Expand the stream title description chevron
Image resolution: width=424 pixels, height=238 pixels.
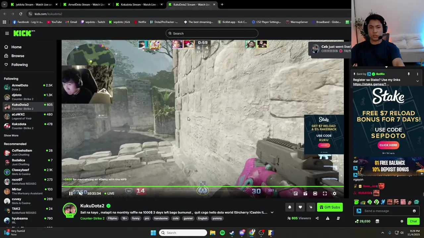[272, 213]
